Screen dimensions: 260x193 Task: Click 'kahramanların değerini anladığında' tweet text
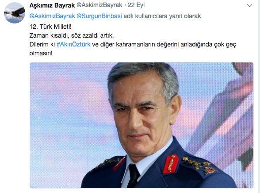tap(164, 44)
